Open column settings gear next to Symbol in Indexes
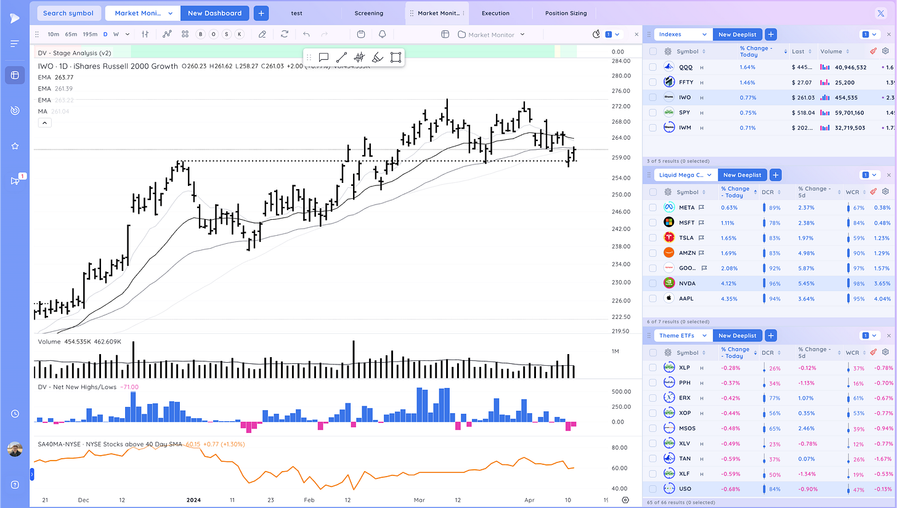The width and height of the screenshot is (897, 508). coord(667,52)
